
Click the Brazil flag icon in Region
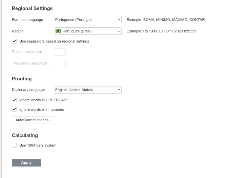click(58, 31)
